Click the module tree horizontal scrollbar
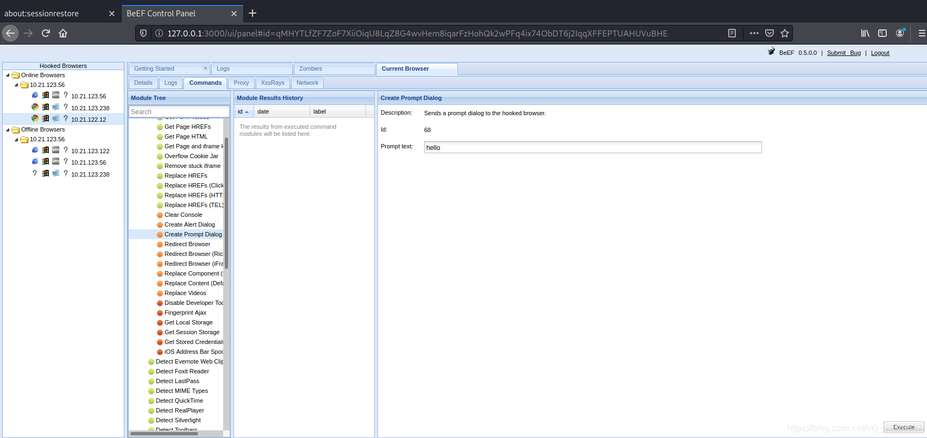The width and height of the screenshot is (927, 438). coord(164,434)
